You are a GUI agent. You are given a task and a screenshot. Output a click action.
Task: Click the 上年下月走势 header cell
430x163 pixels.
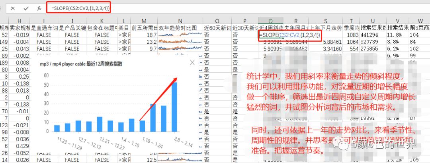[326, 28]
